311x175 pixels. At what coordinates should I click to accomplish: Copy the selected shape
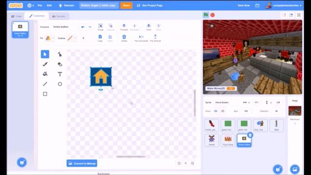(100, 38)
